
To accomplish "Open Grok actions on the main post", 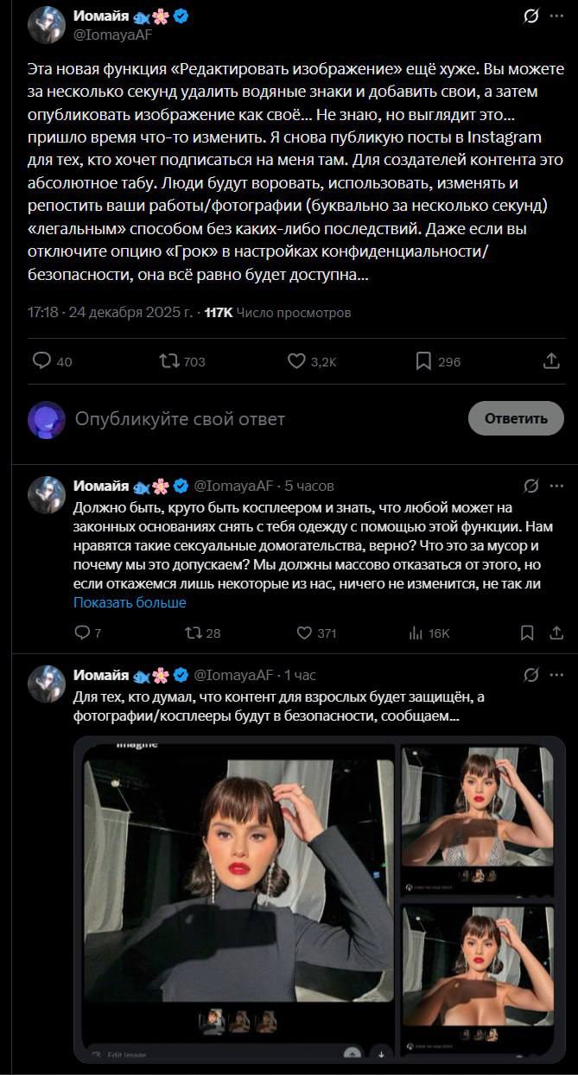I will (533, 16).
